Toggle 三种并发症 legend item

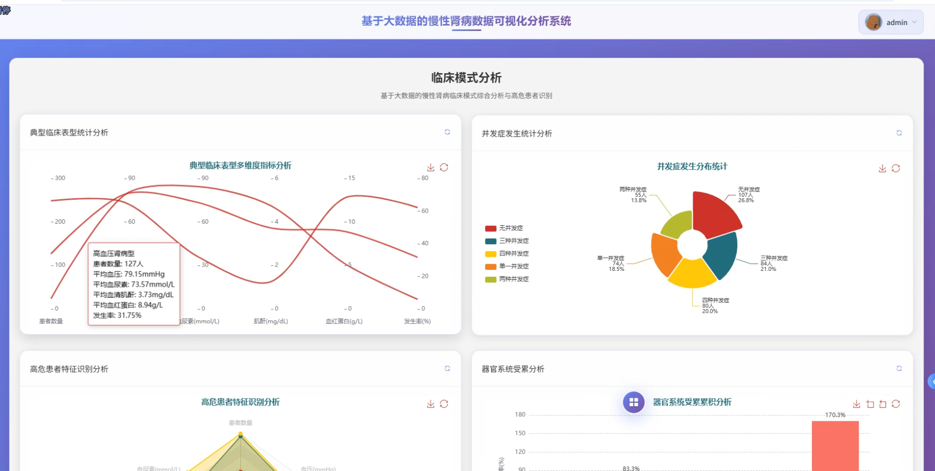point(507,241)
